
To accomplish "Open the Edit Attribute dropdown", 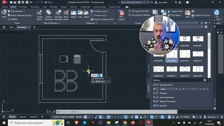I will [24, 11].
